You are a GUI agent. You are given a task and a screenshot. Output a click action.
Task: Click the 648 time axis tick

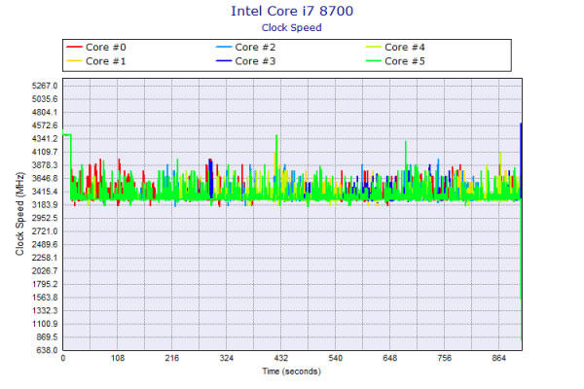coord(390,358)
